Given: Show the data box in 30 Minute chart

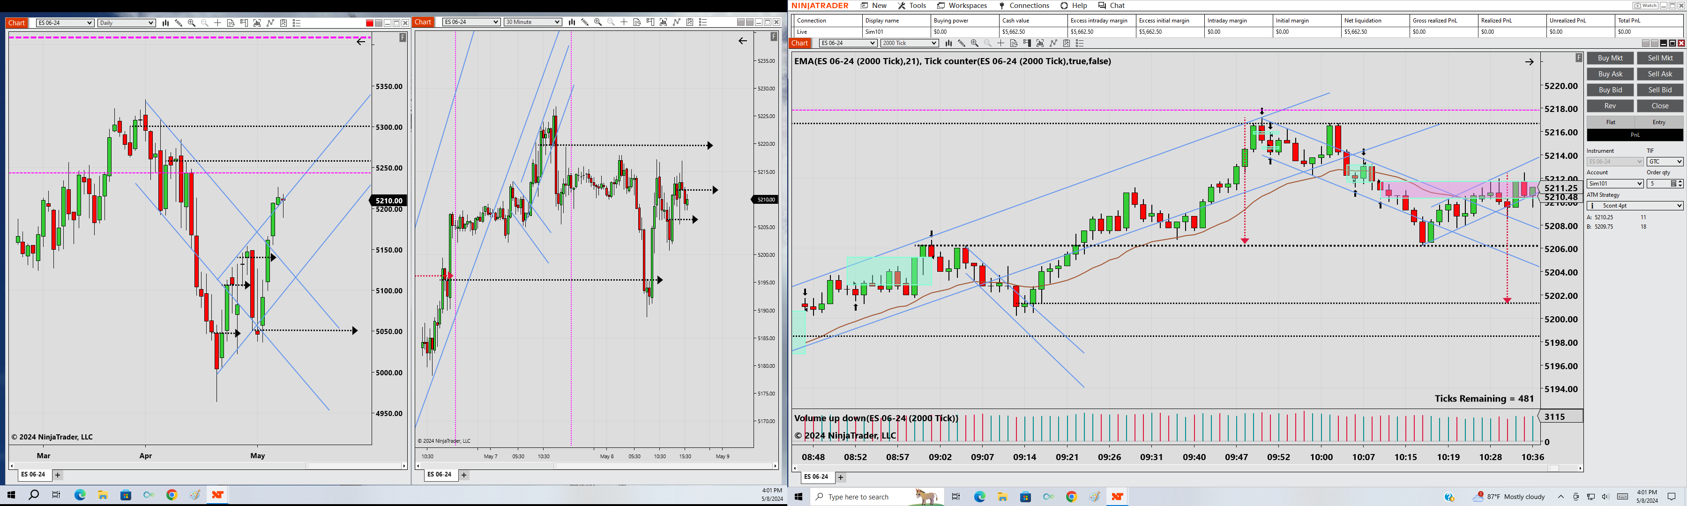Looking at the screenshot, I should (x=637, y=22).
